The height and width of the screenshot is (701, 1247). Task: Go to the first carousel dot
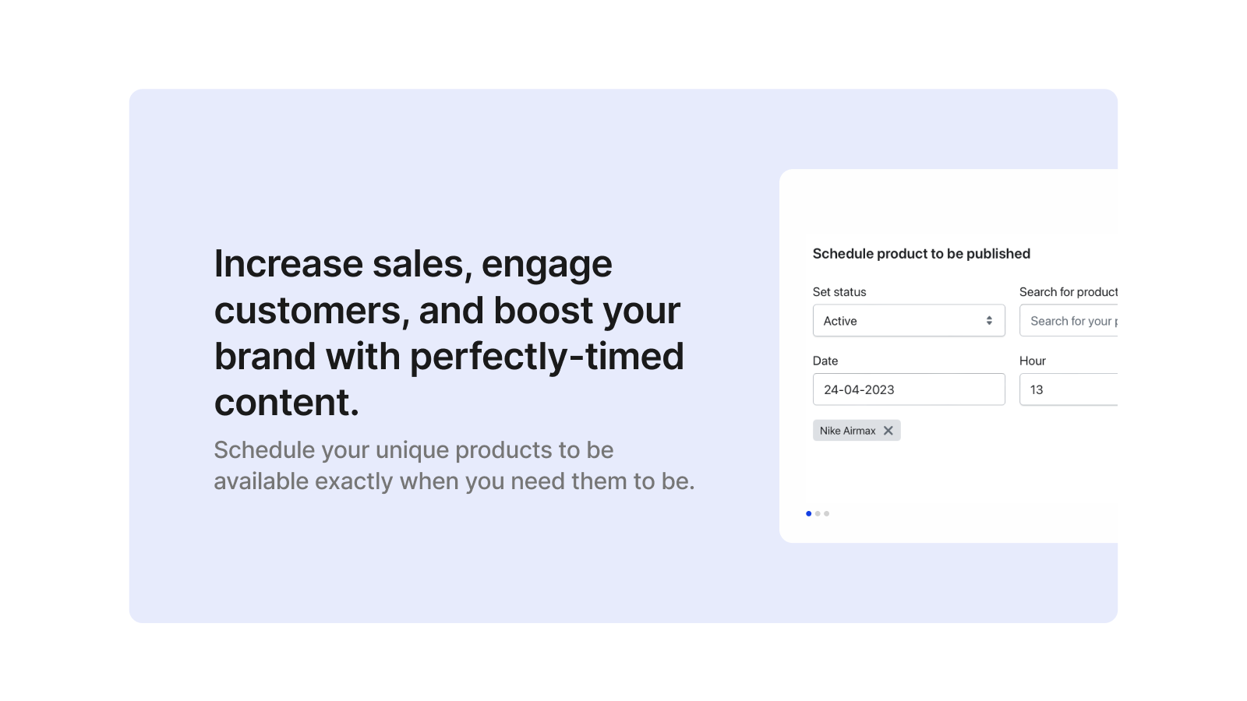(x=808, y=514)
